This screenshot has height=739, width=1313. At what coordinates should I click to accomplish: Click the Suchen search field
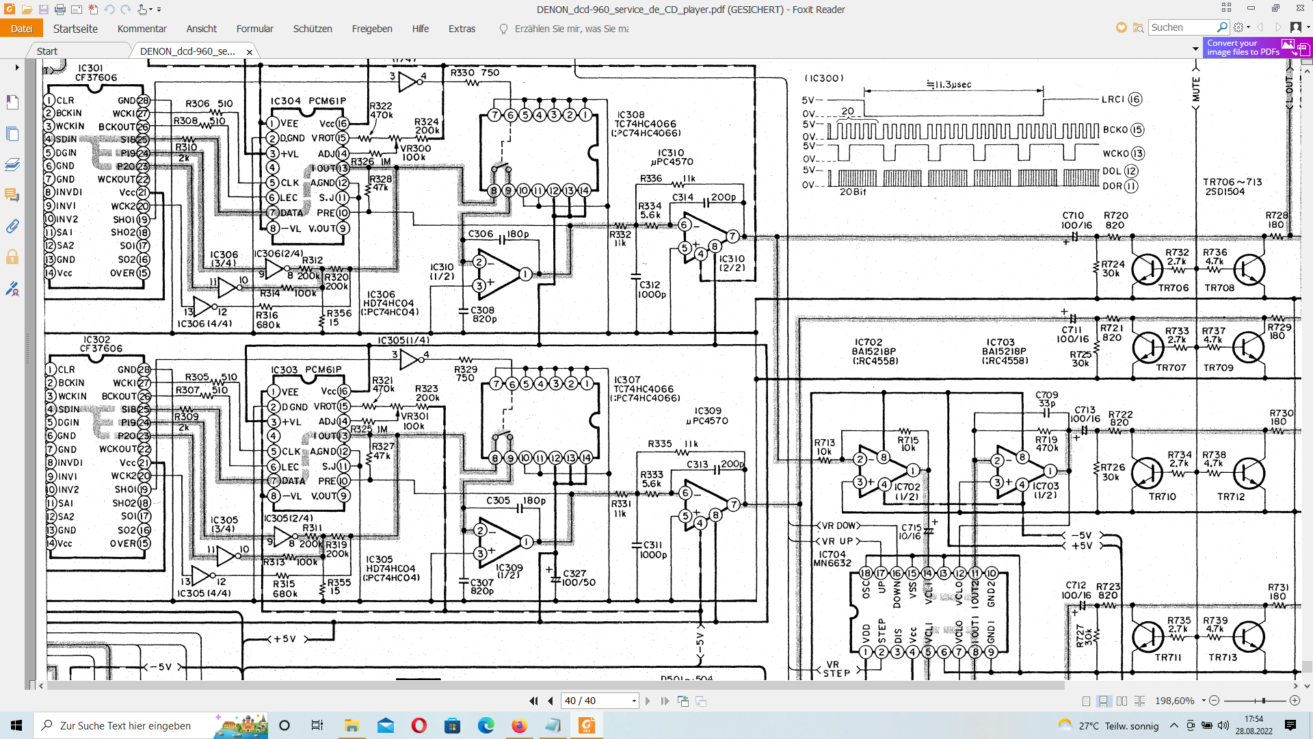tap(1182, 27)
